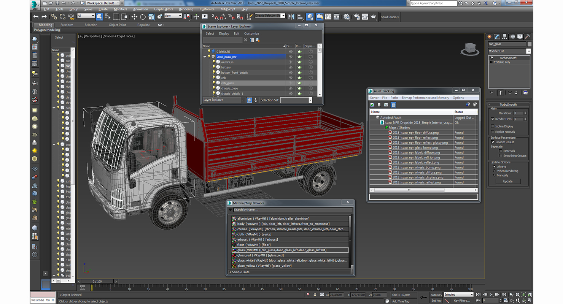
Task: Select the Undo arrow in main toolbar
Action: click(36, 17)
